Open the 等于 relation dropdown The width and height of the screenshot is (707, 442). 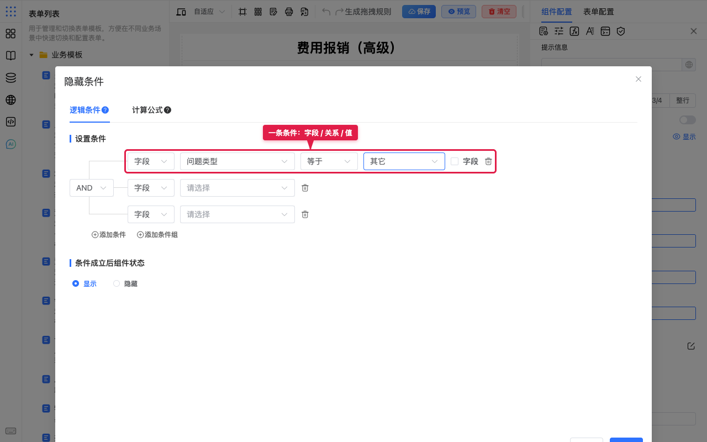tap(329, 161)
